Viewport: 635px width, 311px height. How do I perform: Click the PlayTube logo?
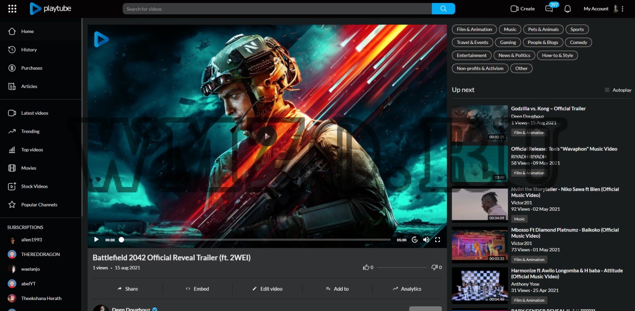(x=50, y=8)
